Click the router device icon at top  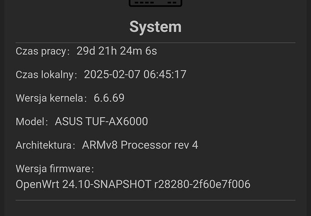[x=155, y=3]
